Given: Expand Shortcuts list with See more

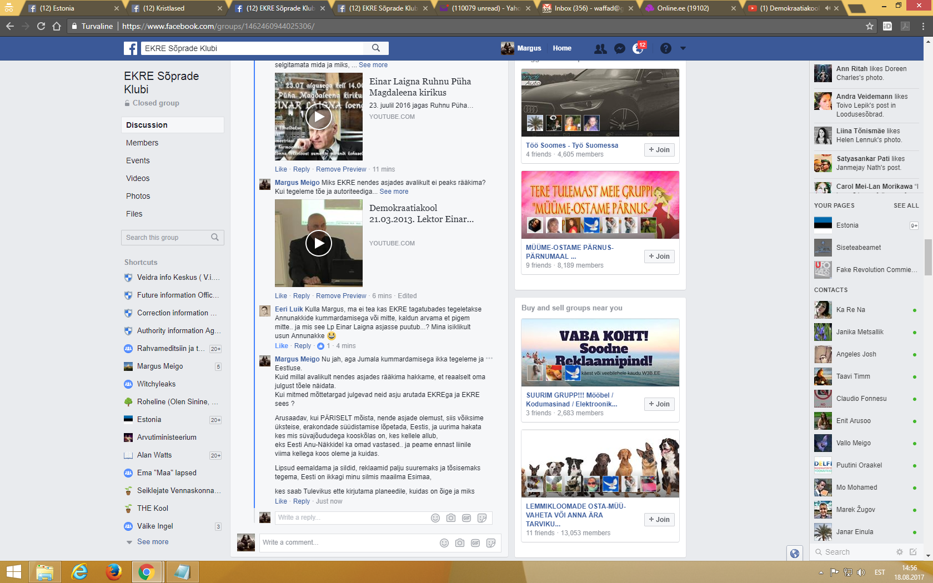Looking at the screenshot, I should pos(153,542).
